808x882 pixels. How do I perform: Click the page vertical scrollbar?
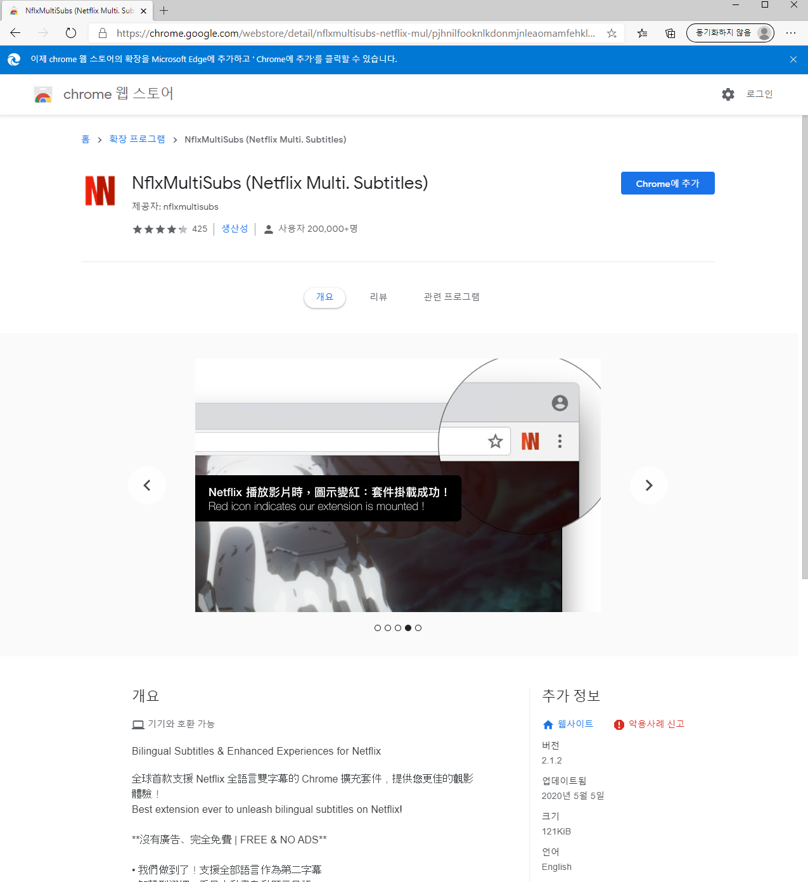[x=805, y=347]
